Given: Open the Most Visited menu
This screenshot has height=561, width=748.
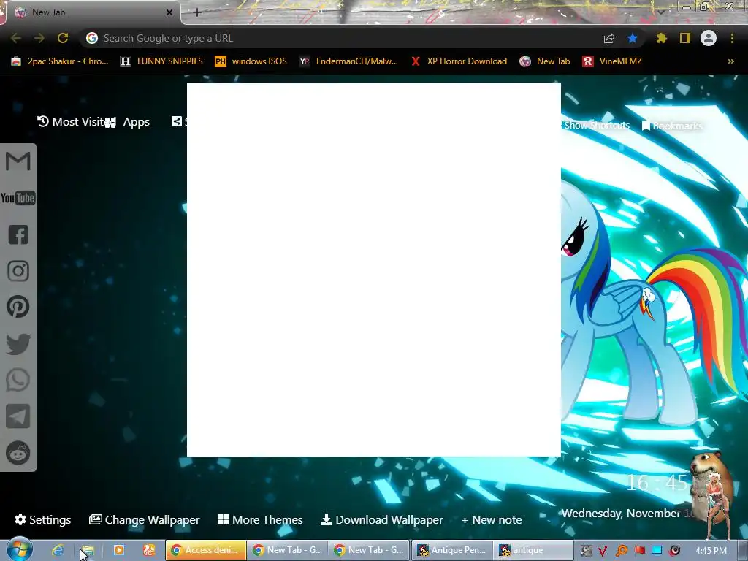Looking at the screenshot, I should point(71,122).
